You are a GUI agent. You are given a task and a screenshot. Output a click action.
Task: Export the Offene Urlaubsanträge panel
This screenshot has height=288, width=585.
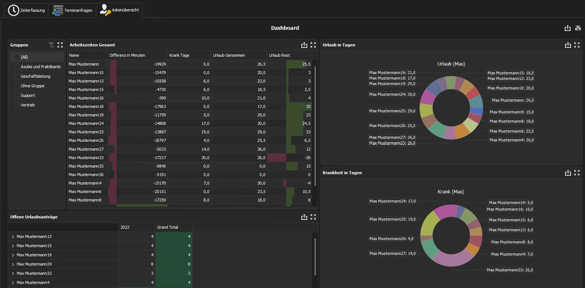click(x=304, y=217)
